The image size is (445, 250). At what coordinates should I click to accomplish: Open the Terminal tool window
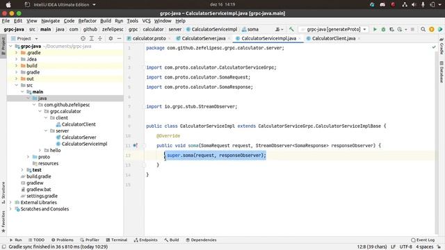[117, 240]
